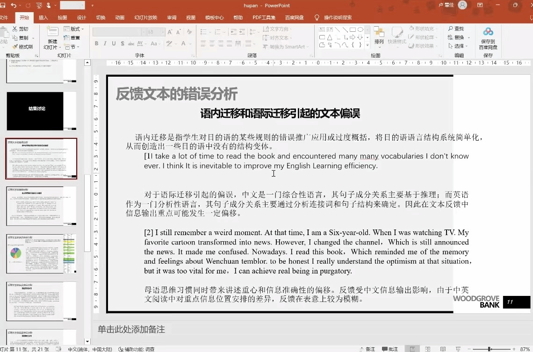Select the black 结果讨论 slide thumbnail
The width and height of the screenshot is (533, 352).
41,111
